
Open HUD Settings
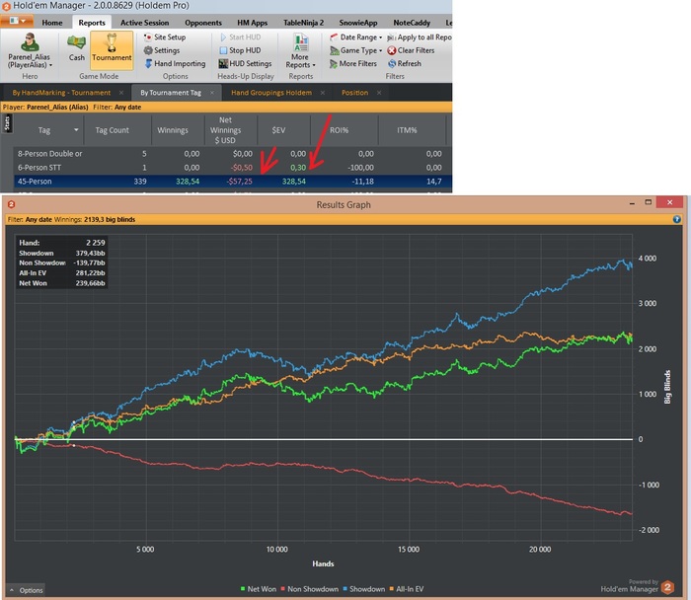coord(246,64)
